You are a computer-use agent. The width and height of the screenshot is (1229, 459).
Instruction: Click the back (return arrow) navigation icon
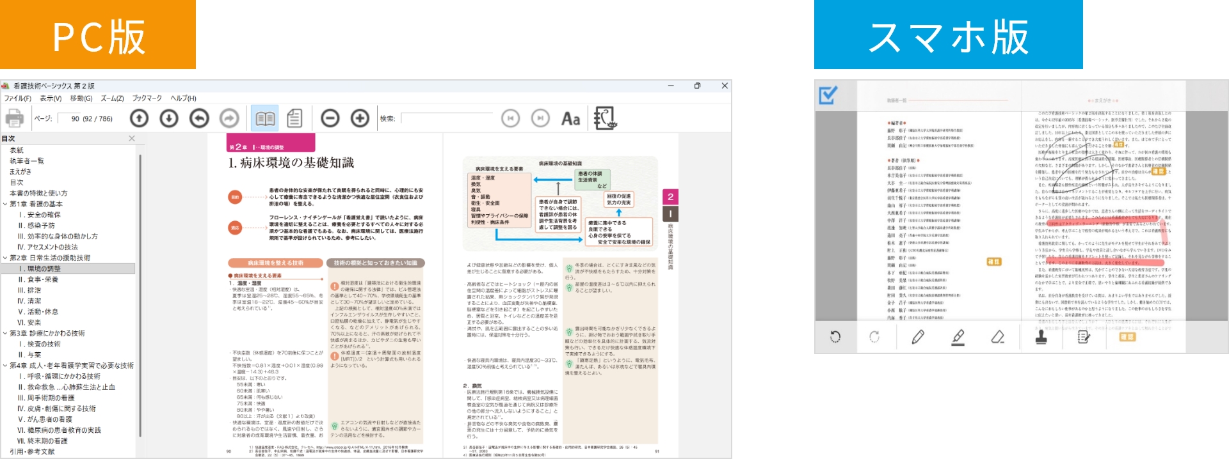(199, 118)
